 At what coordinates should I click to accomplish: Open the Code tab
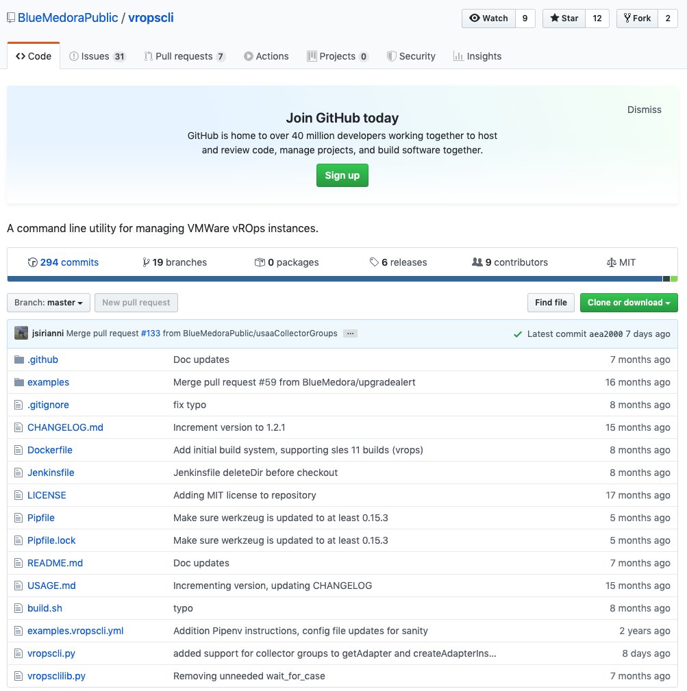tap(34, 56)
